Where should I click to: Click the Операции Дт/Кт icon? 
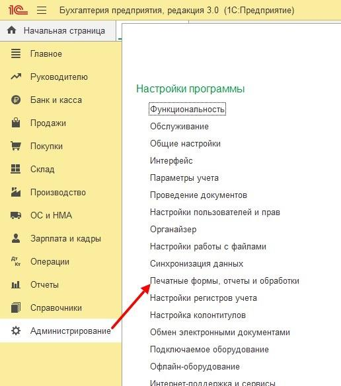pyautogui.click(x=16, y=261)
